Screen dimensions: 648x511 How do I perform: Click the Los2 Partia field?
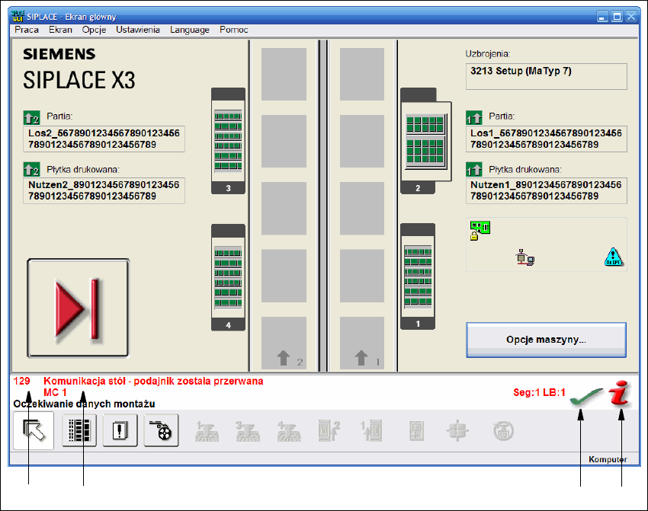coord(104,139)
